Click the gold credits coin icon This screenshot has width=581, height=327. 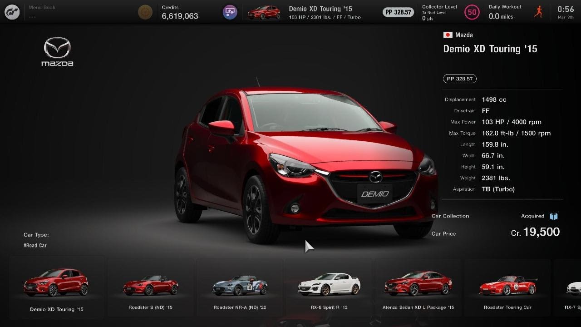pyautogui.click(x=145, y=12)
